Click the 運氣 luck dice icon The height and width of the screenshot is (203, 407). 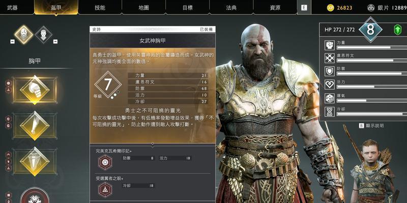(330, 98)
